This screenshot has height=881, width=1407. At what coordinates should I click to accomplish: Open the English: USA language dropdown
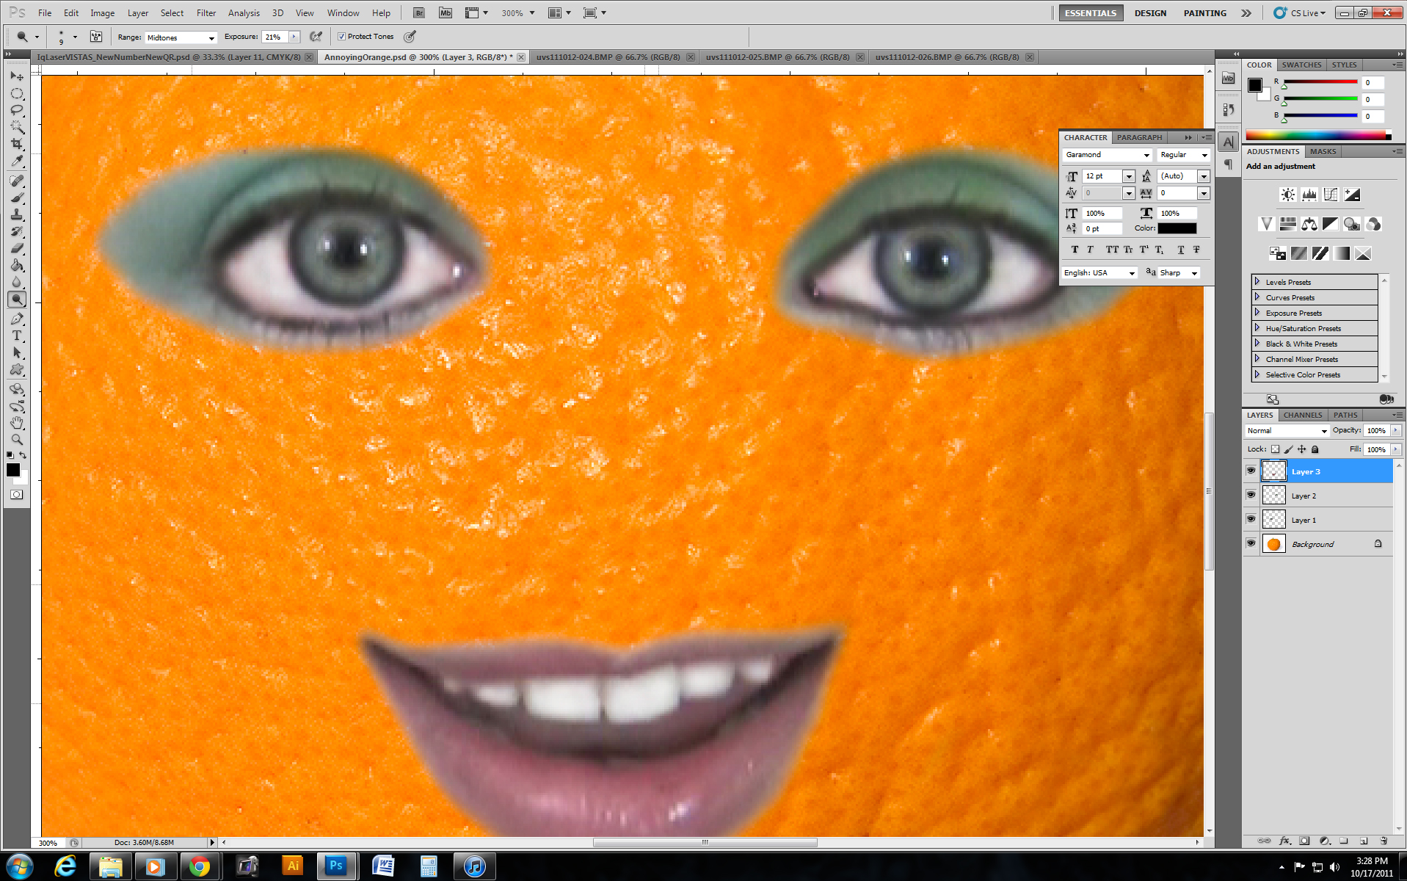(x=1099, y=273)
